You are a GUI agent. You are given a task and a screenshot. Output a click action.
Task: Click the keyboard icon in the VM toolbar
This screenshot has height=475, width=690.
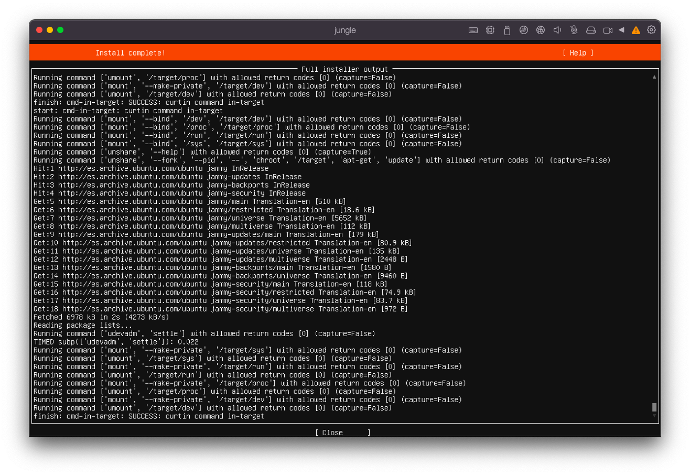pos(473,30)
